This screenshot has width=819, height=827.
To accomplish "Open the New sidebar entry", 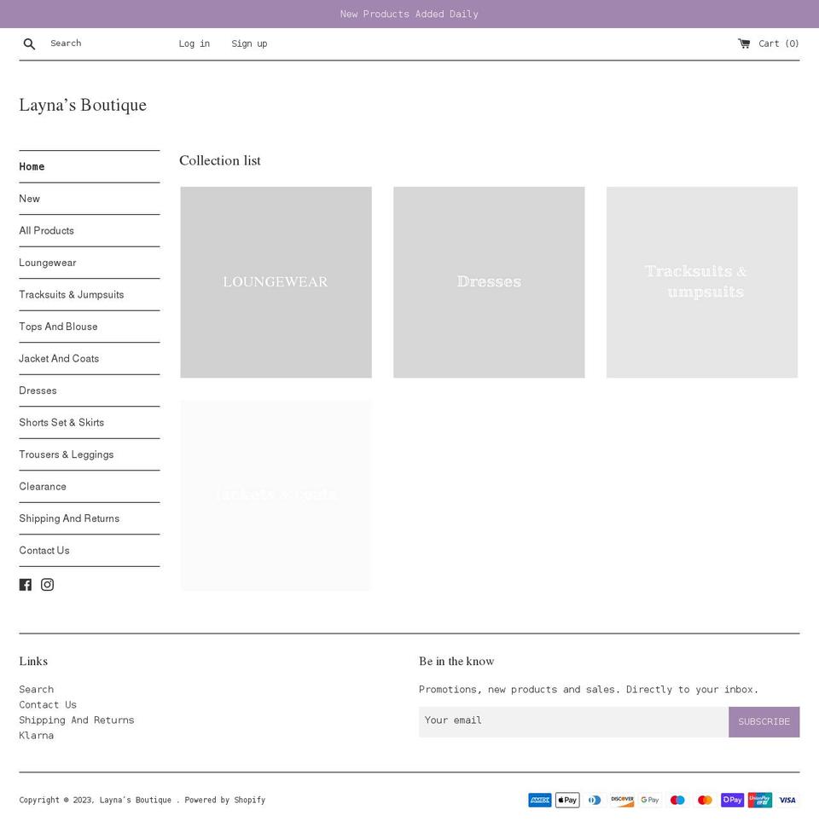I will (29, 199).
